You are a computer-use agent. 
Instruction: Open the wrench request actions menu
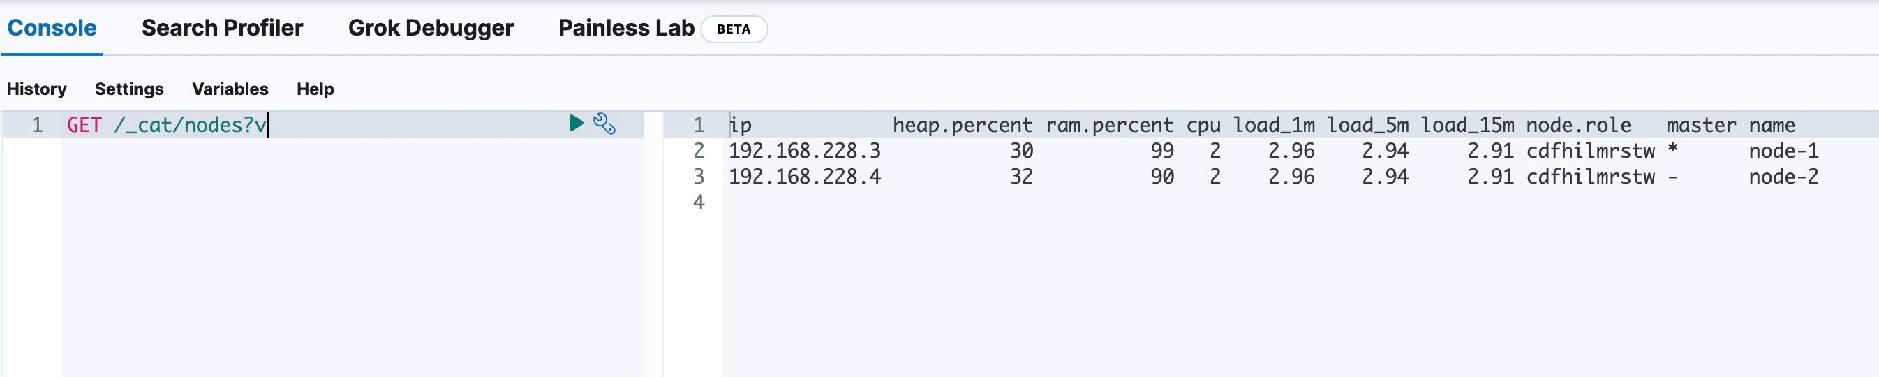604,124
